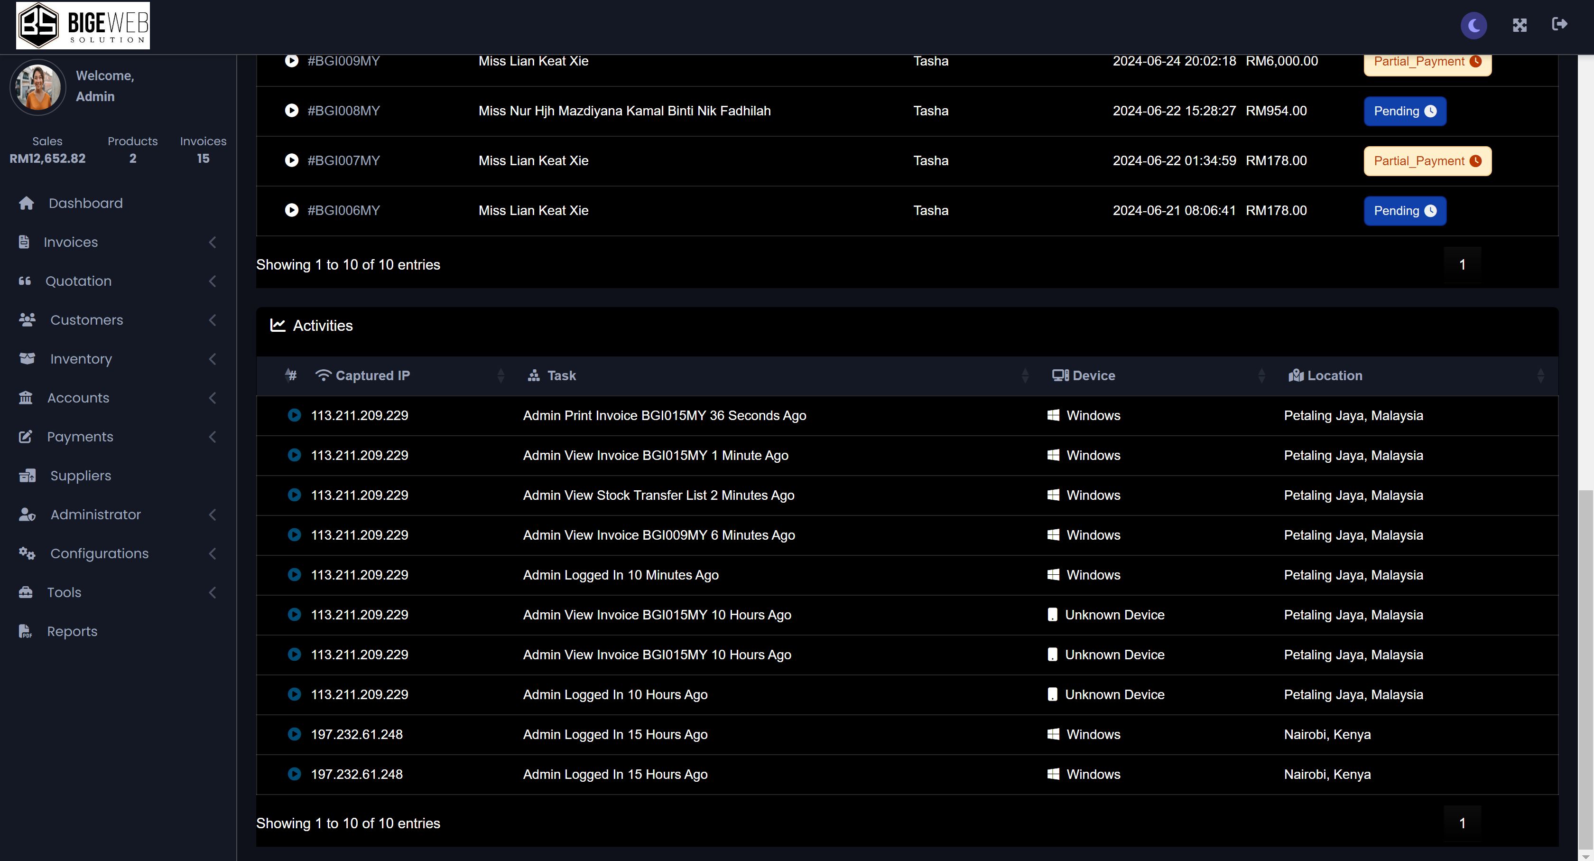Expand the Invoices sidebar menu

pyautogui.click(x=71, y=242)
